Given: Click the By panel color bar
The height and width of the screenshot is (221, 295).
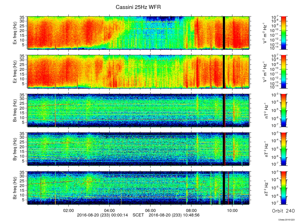Looking at the screenshot, I should 283,149.
